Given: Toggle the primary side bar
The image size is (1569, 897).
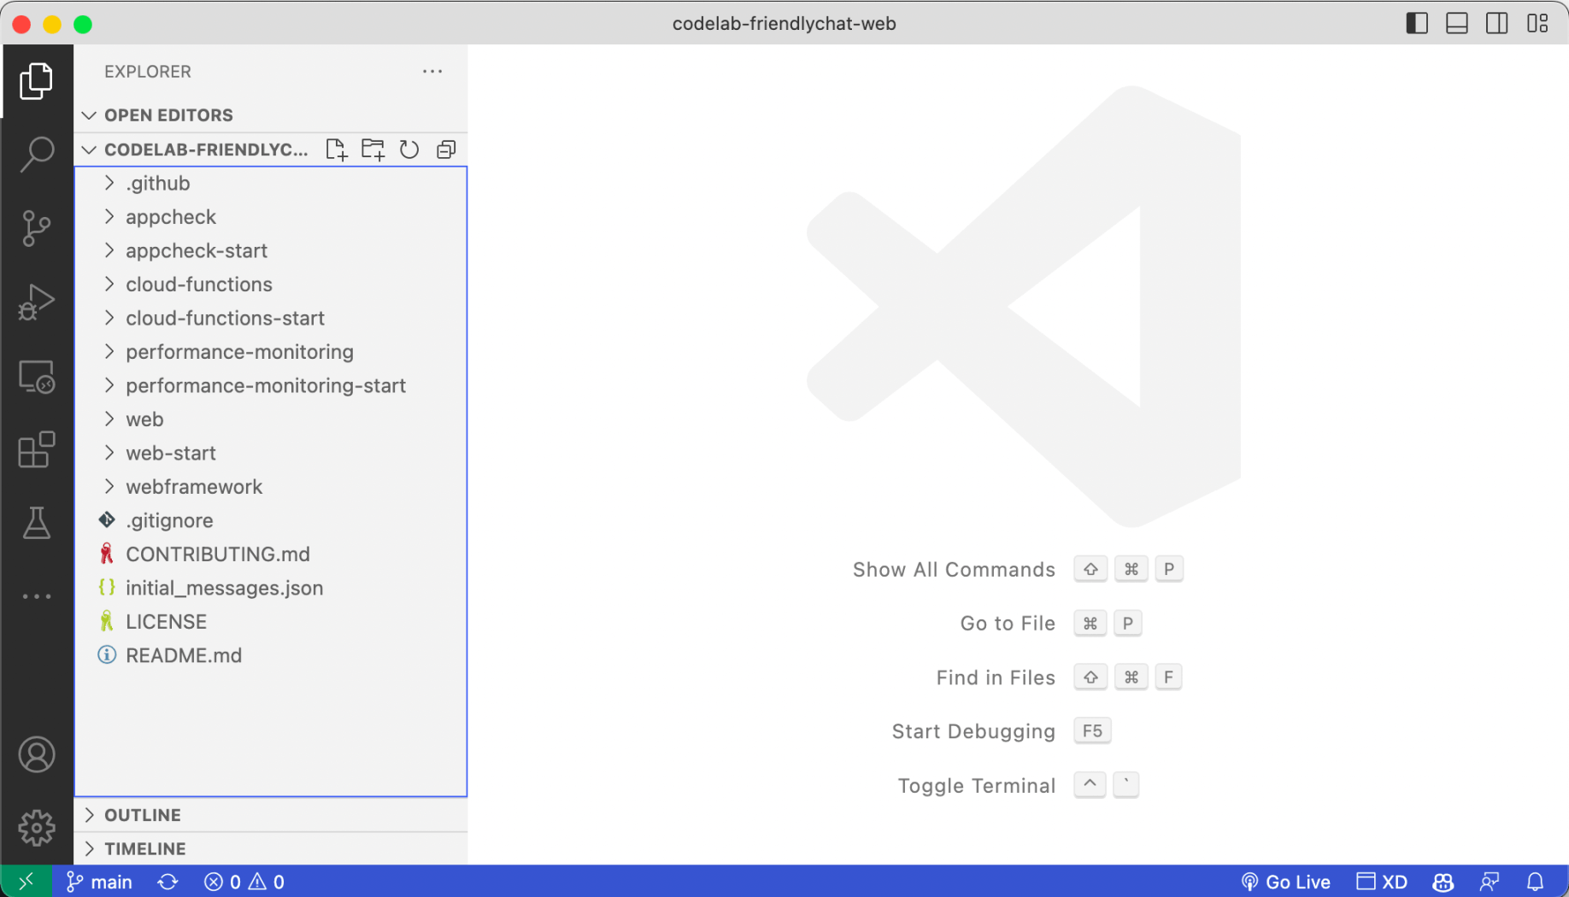Looking at the screenshot, I should click(1417, 23).
